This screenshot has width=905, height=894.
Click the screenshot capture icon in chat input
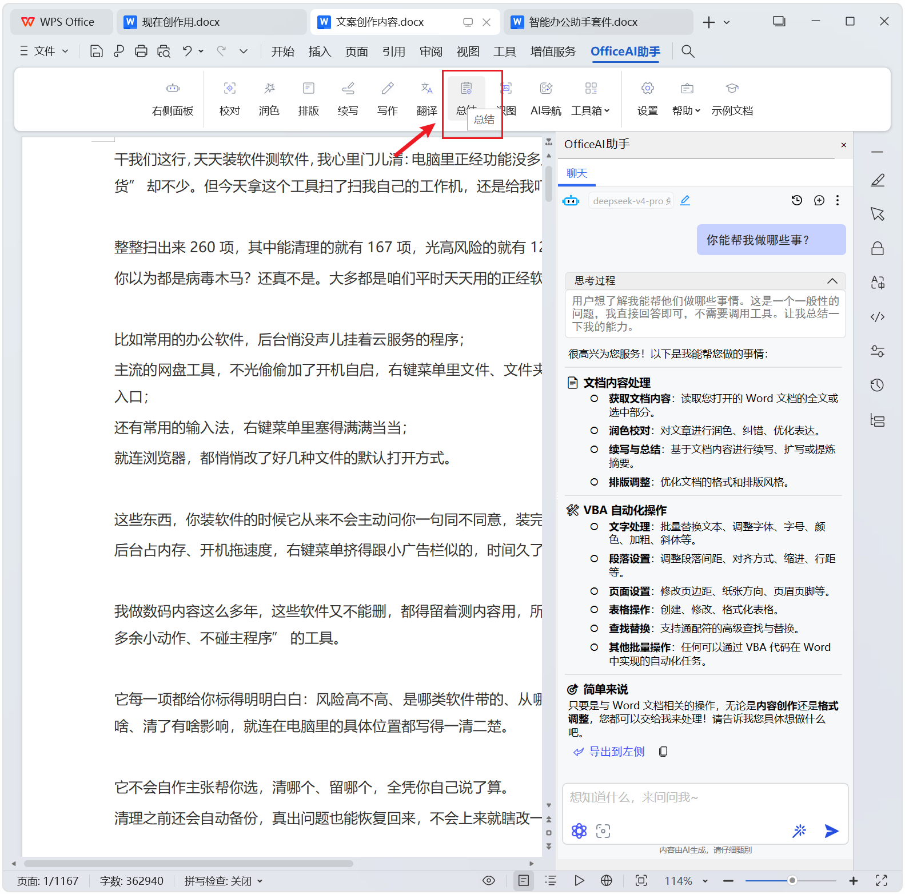(603, 831)
